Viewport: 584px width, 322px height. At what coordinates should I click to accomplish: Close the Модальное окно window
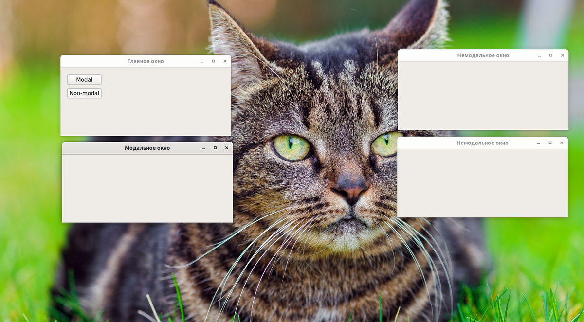[227, 148]
